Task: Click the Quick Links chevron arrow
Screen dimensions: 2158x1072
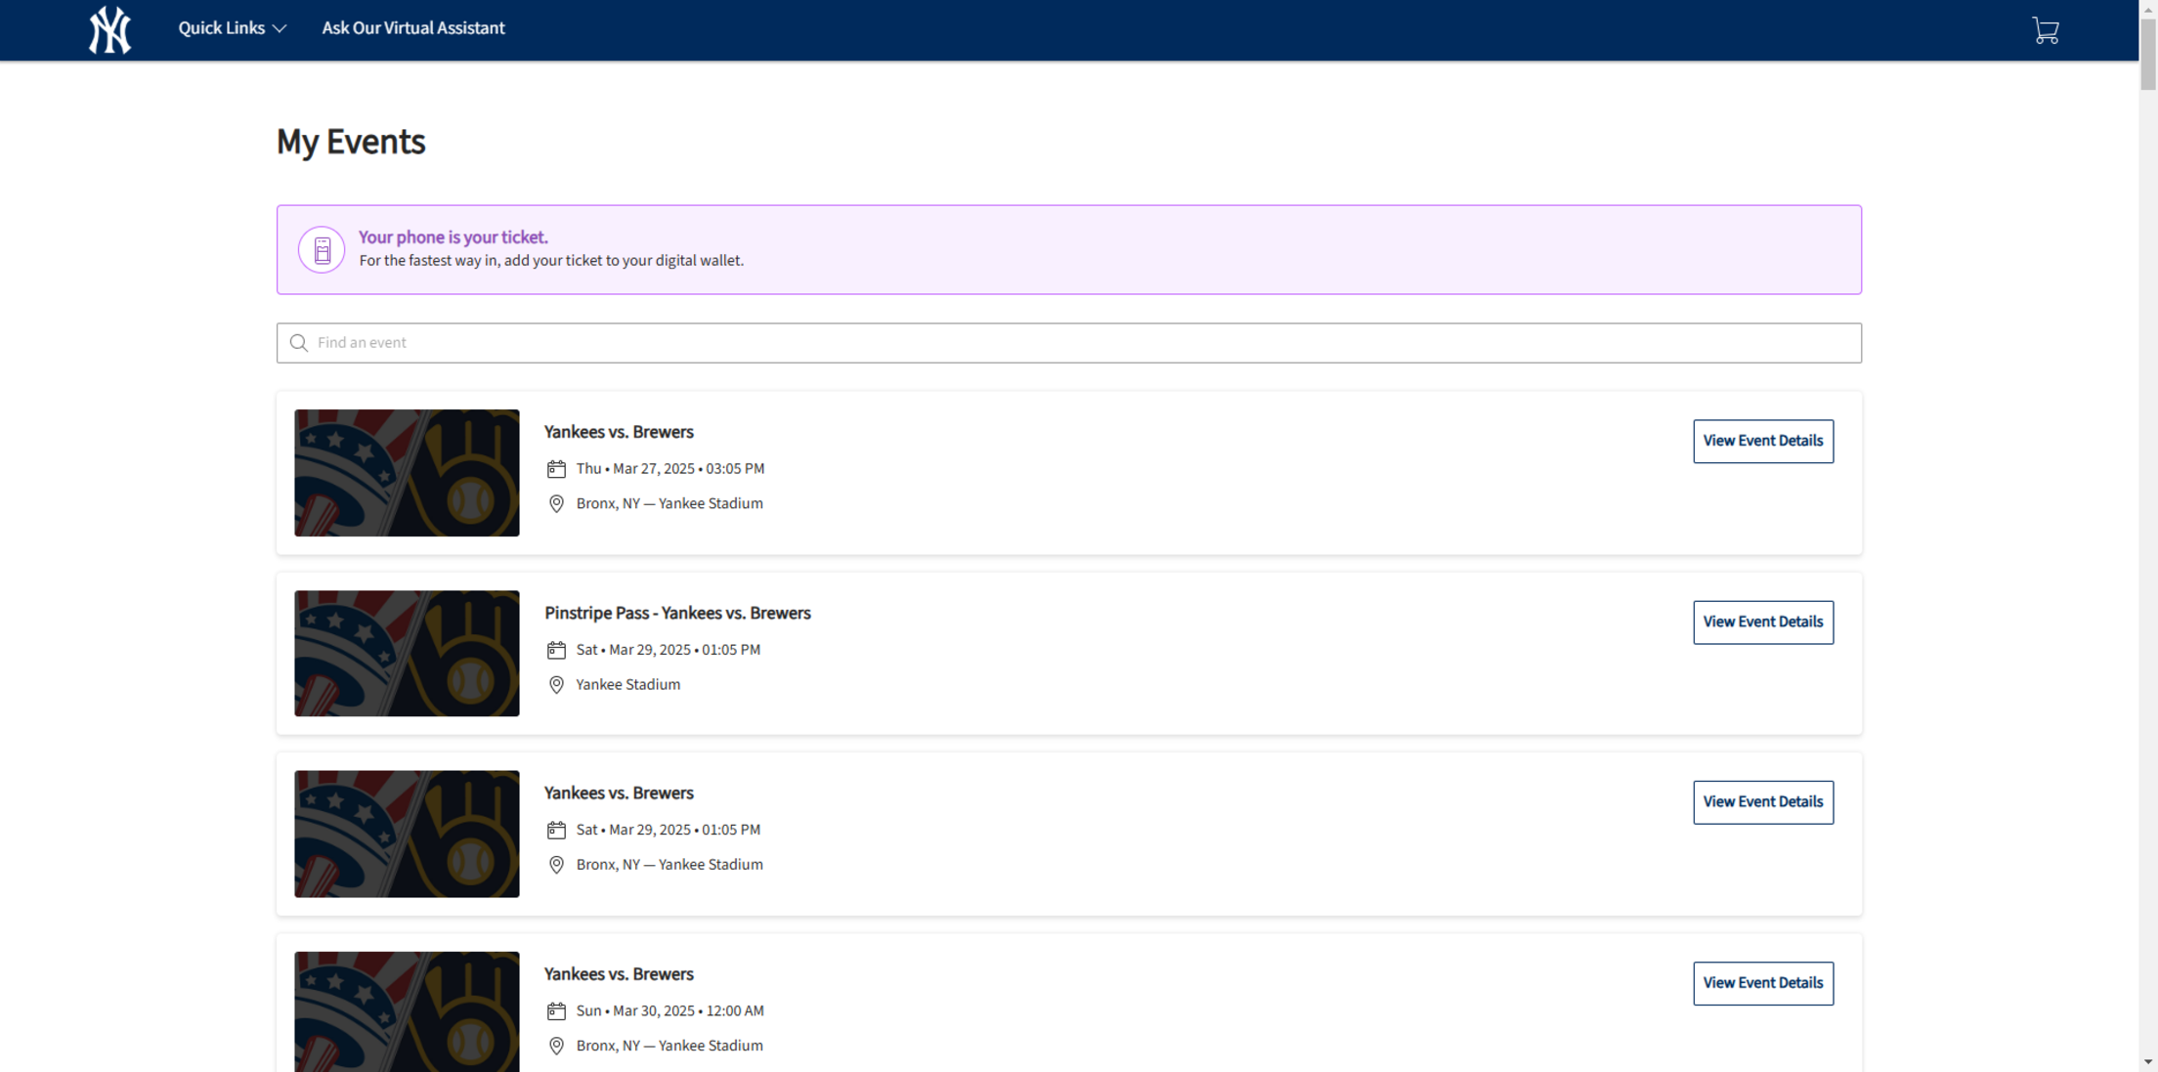Action: (x=280, y=29)
